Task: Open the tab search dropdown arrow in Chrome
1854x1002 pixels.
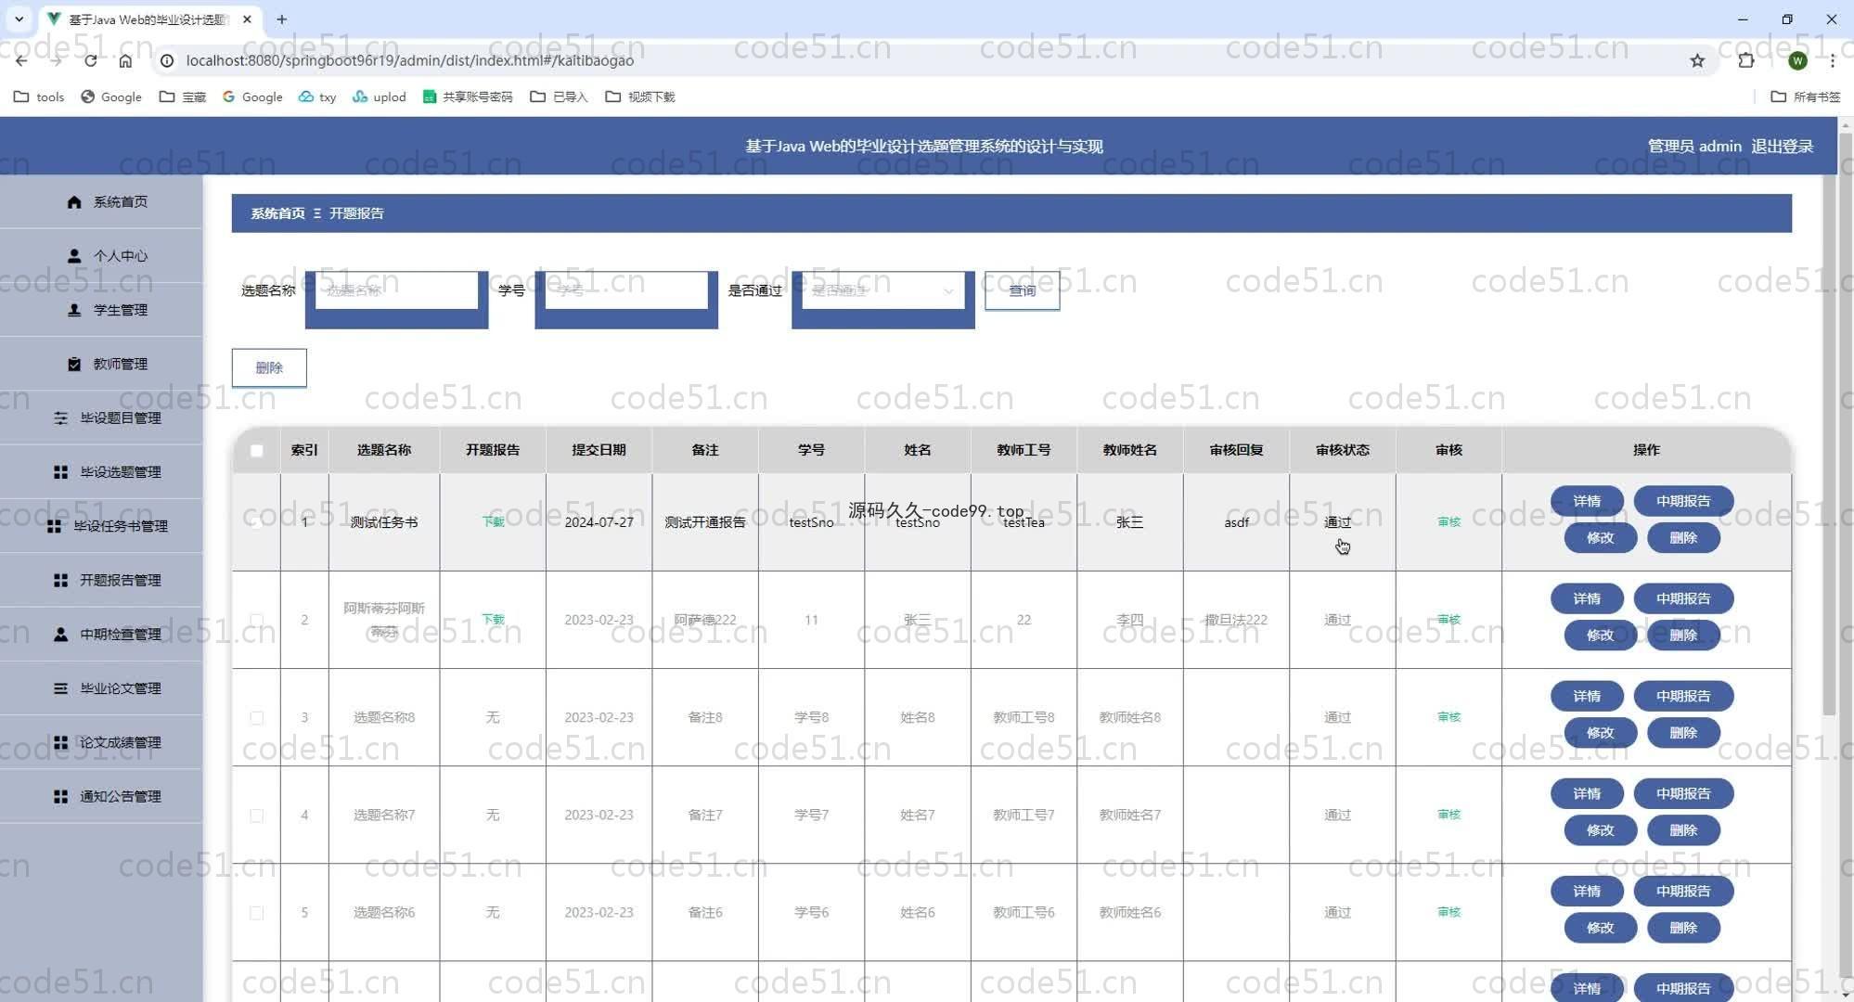Action: tap(19, 19)
